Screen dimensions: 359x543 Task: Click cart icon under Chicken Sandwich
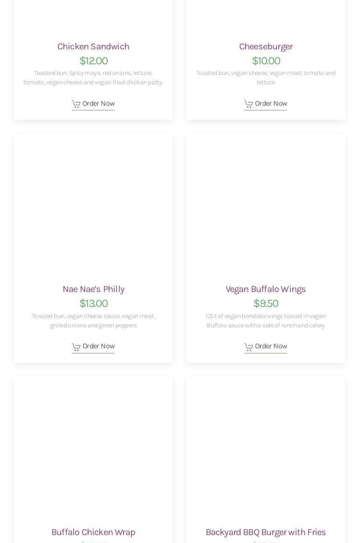click(x=76, y=104)
